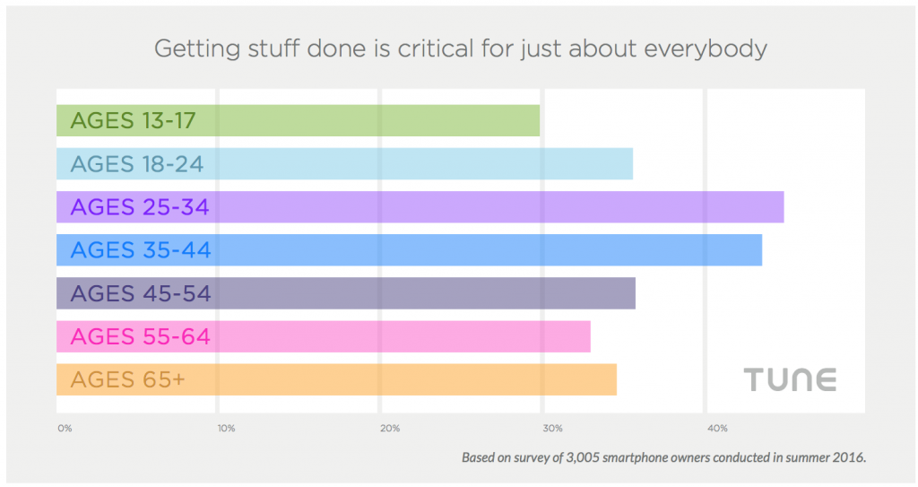The image size is (918, 487).
Task: Click the TUNE logo
Action: tap(791, 379)
